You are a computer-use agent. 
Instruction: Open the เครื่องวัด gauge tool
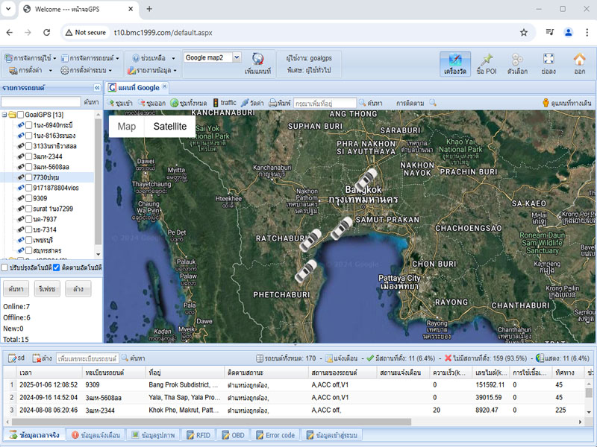click(455, 63)
